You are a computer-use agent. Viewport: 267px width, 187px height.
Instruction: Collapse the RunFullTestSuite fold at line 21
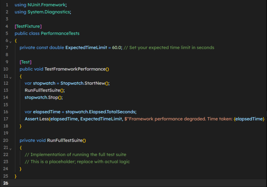click(x=10, y=149)
